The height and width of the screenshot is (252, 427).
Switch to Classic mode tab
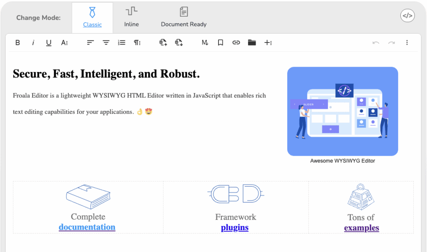click(x=92, y=17)
